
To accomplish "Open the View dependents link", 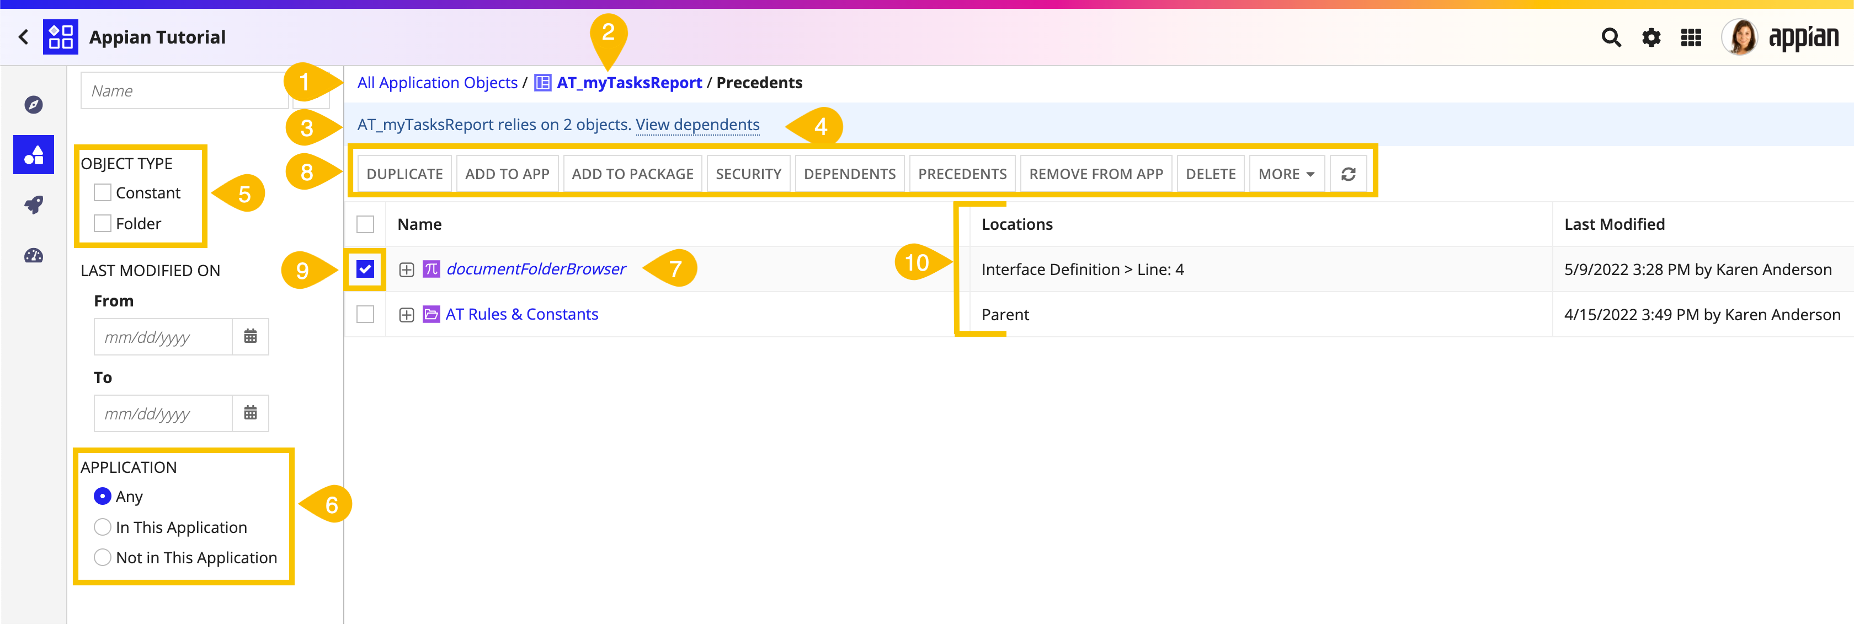I will (x=697, y=125).
